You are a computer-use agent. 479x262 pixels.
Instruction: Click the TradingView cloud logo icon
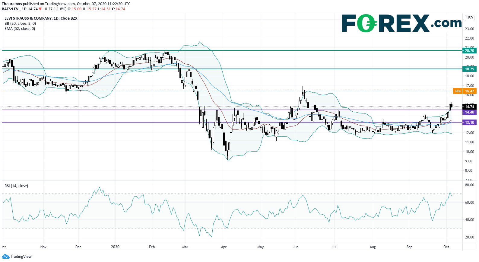pos(5,257)
